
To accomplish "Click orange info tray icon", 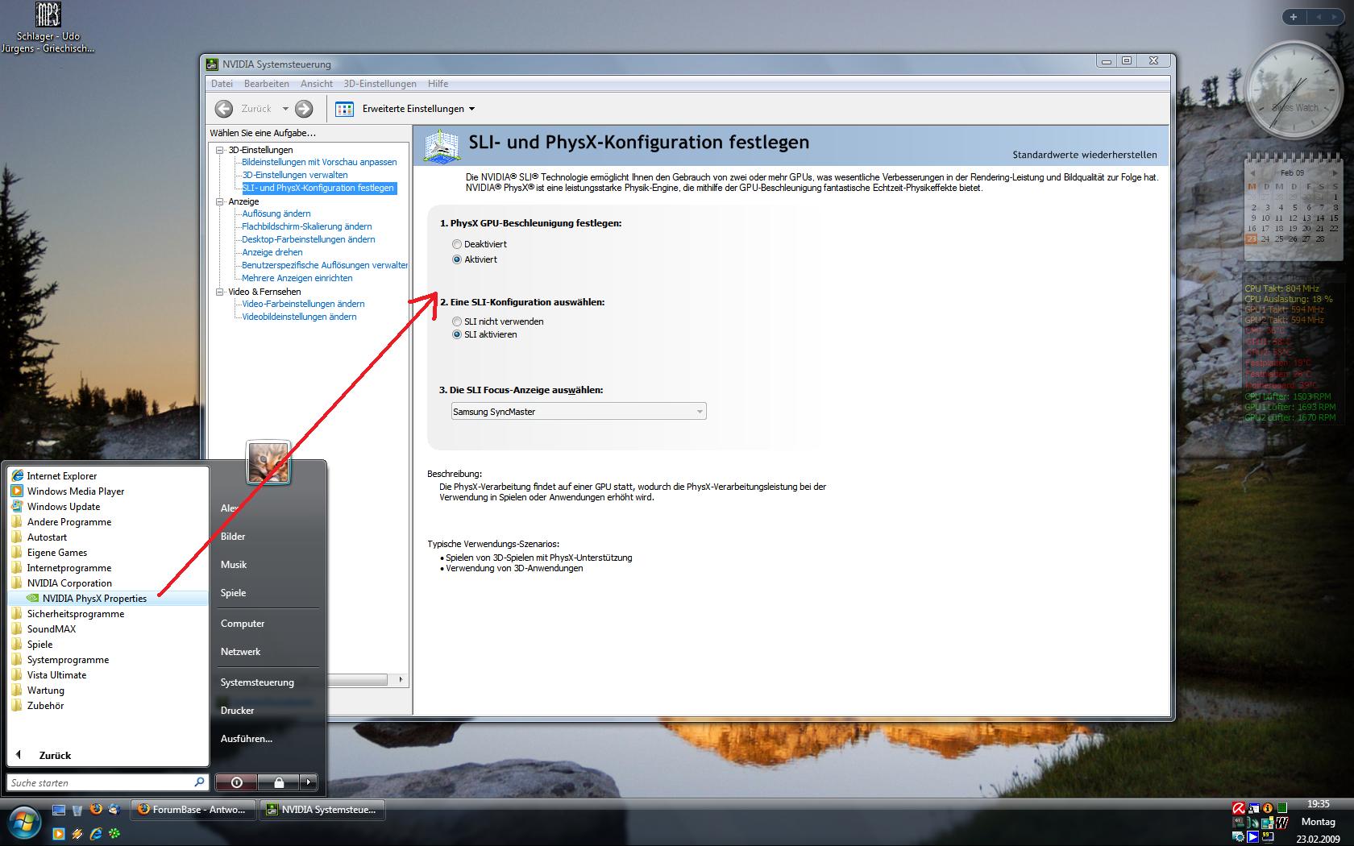I will (x=1268, y=808).
